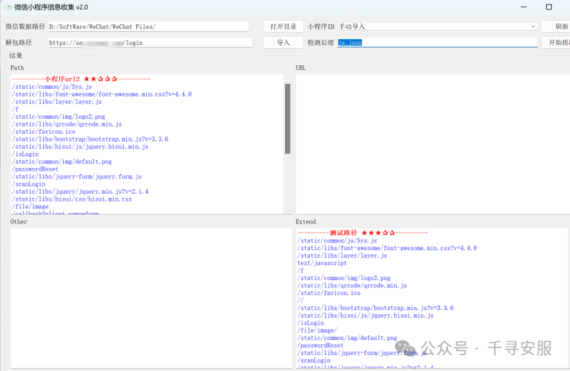This screenshot has width=570, height=371.
Task: Click the app icon in title bar
Action: (x=9, y=7)
